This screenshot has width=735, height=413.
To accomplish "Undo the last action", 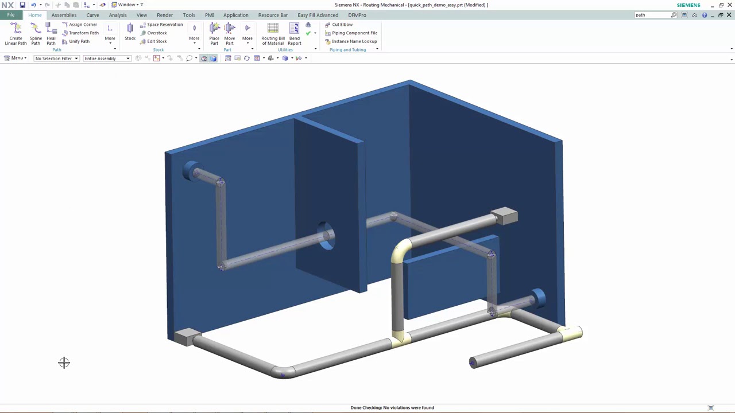I will coord(33,5).
